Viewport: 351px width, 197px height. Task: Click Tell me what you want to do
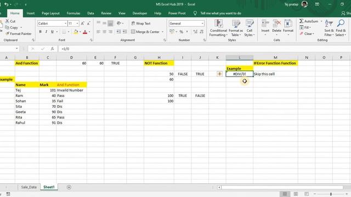tap(220, 13)
